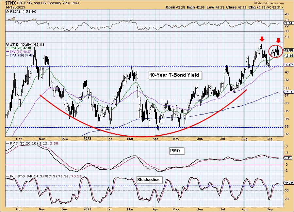294x212 pixels.
Task: Click the PMO label box
Action: point(176,151)
